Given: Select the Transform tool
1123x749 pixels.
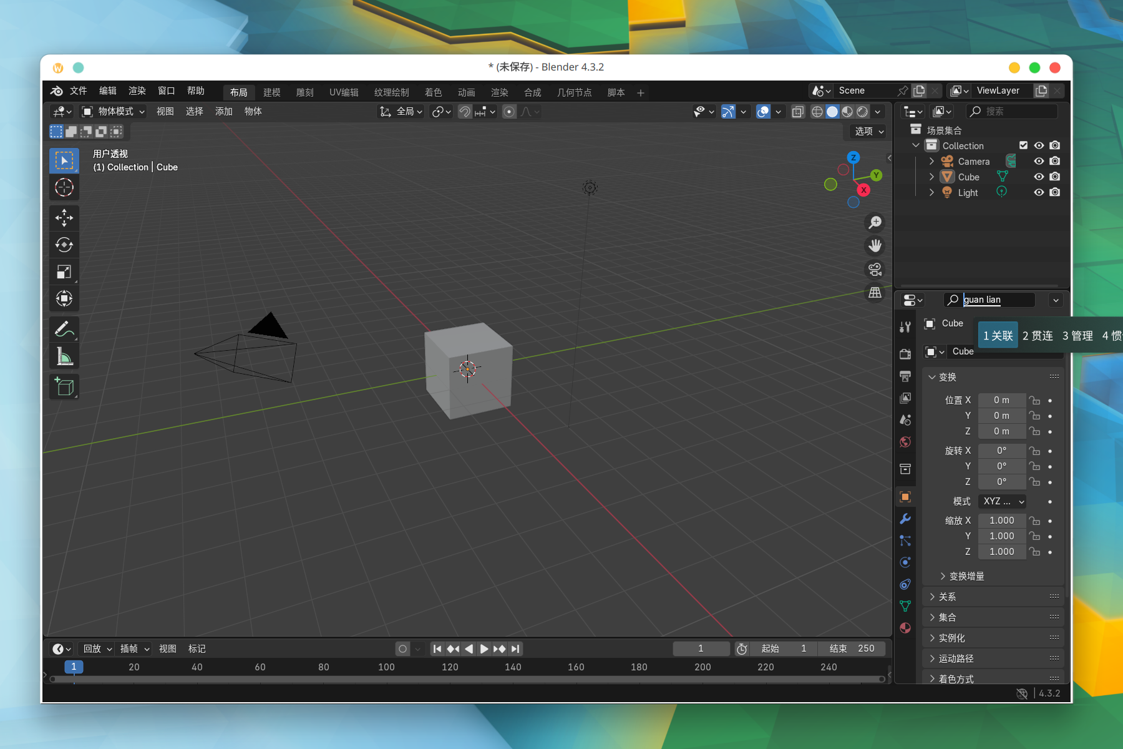Looking at the screenshot, I should [x=64, y=298].
